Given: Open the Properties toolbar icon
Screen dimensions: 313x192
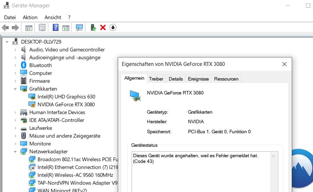Looking at the screenshot, I should [x=42, y=28].
